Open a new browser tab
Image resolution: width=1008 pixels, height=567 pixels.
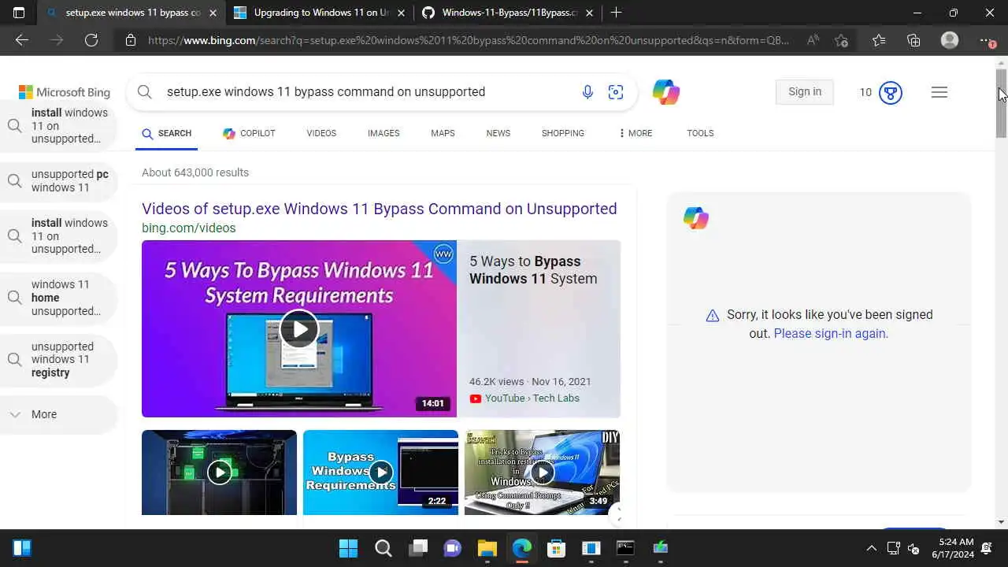click(x=616, y=13)
